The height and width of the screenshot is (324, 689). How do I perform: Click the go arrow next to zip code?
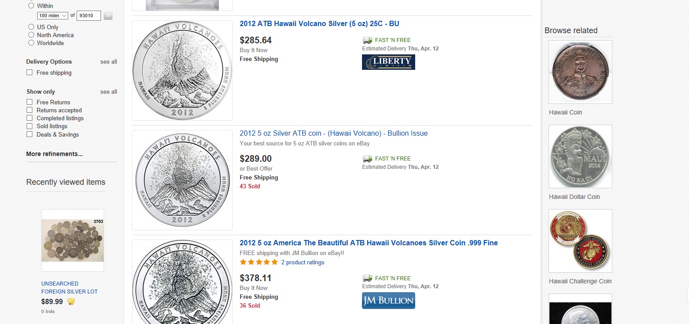(108, 15)
